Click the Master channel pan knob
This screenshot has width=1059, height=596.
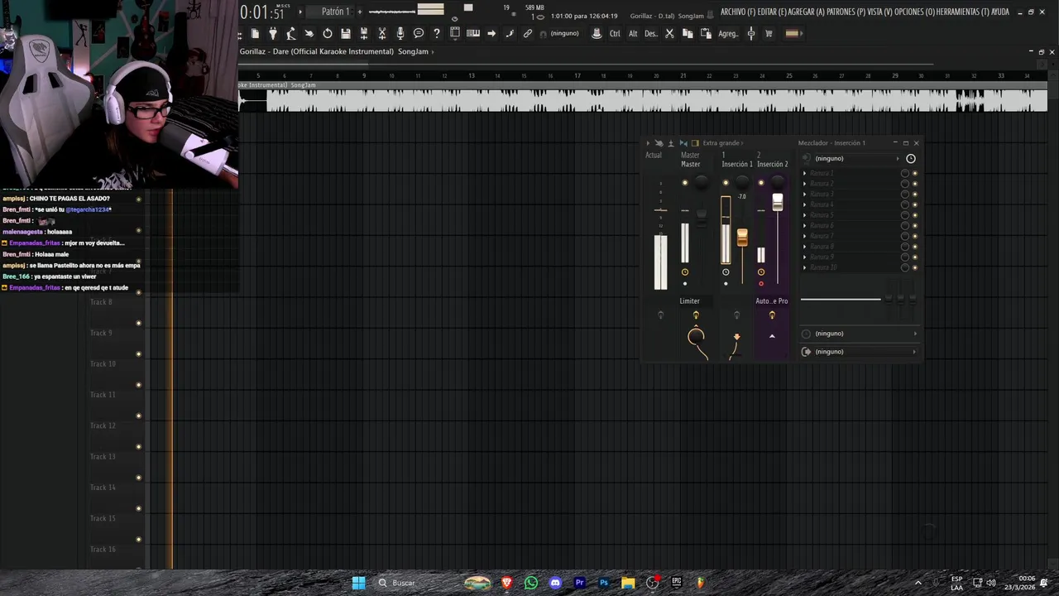coord(702,182)
